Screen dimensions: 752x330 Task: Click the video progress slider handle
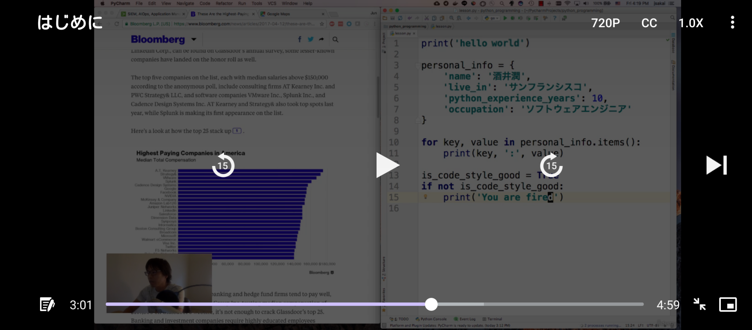pos(431,304)
